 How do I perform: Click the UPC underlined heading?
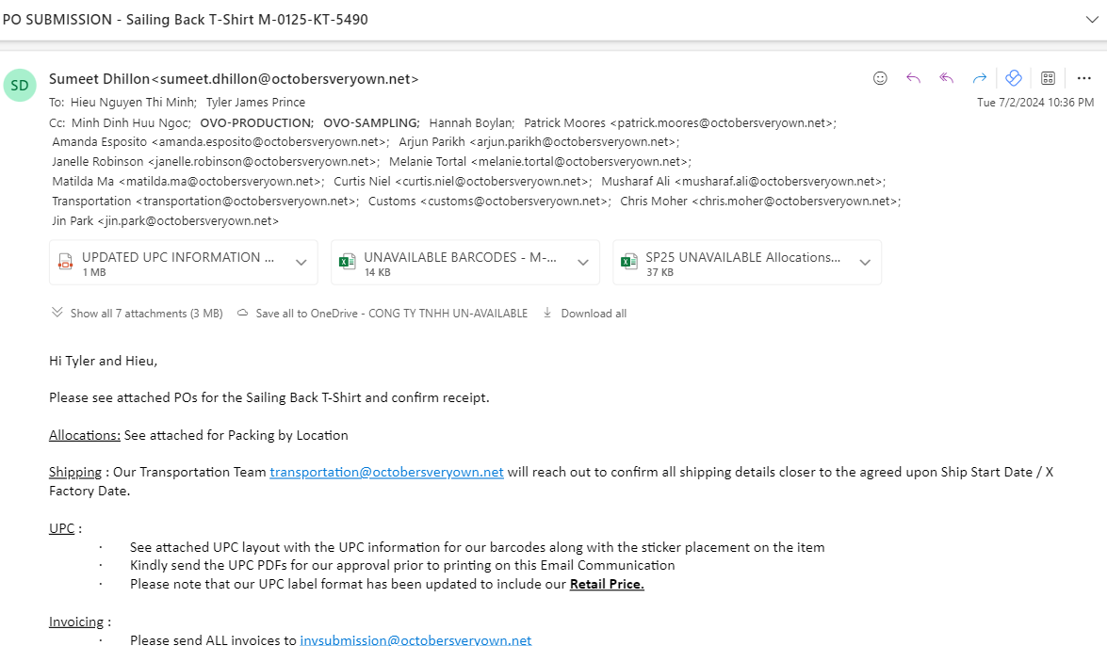coord(61,528)
